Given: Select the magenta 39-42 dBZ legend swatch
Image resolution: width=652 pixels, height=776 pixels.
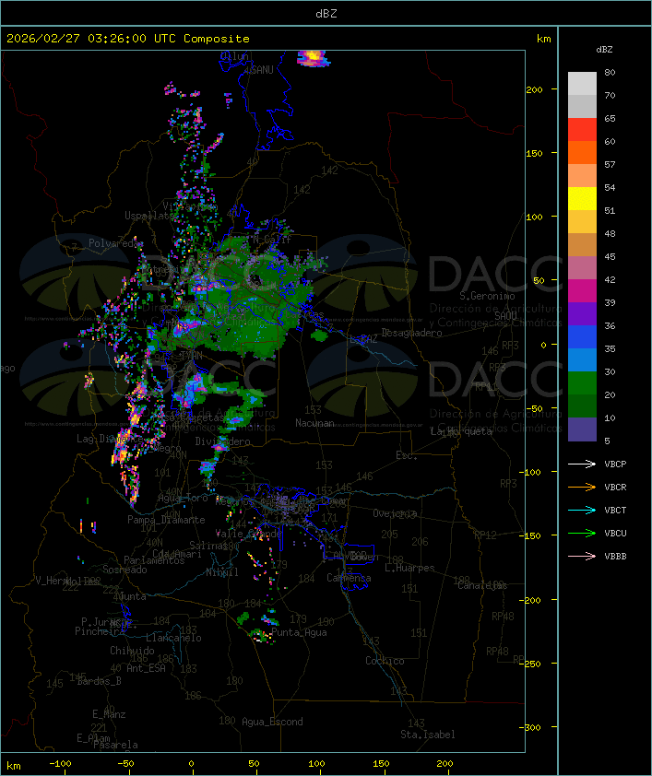Looking at the screenshot, I should (x=582, y=290).
